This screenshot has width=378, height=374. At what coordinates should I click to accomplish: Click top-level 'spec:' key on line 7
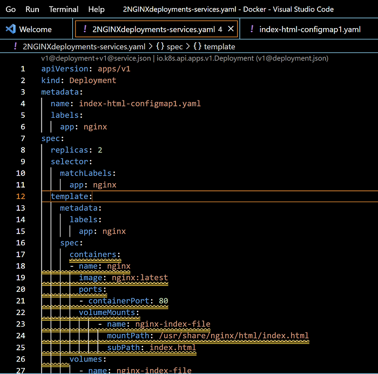[x=52, y=138]
